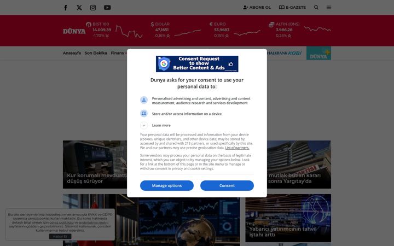Image resolution: width=394 pixels, height=246 pixels.
Task: Click the Store and/or access information text
Action: (187, 114)
